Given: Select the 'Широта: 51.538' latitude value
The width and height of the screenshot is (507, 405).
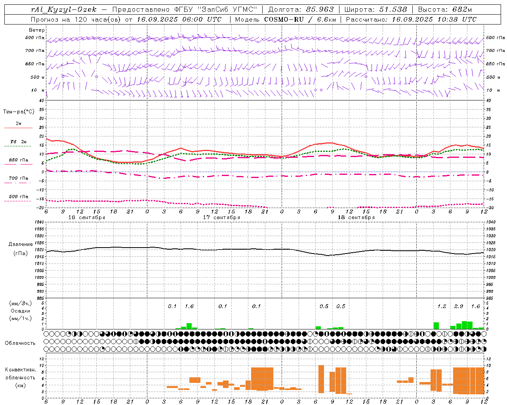Looking at the screenshot, I should pos(376,9).
